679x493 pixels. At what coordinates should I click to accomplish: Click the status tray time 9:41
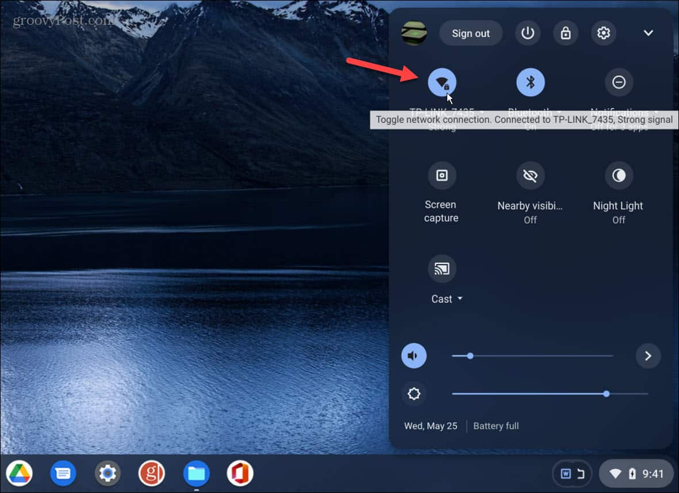coord(653,474)
